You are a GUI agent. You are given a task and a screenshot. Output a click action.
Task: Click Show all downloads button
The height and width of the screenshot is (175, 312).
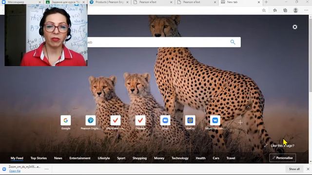[294, 169]
